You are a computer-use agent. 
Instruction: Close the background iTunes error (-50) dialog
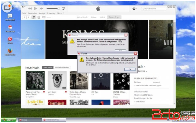(126, 35)
